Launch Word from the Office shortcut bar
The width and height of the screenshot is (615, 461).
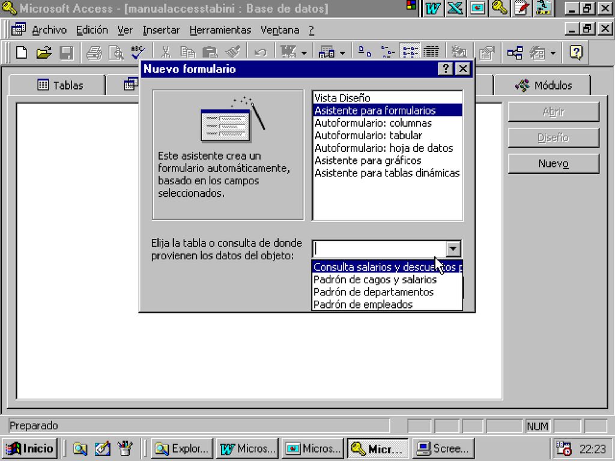coord(432,8)
